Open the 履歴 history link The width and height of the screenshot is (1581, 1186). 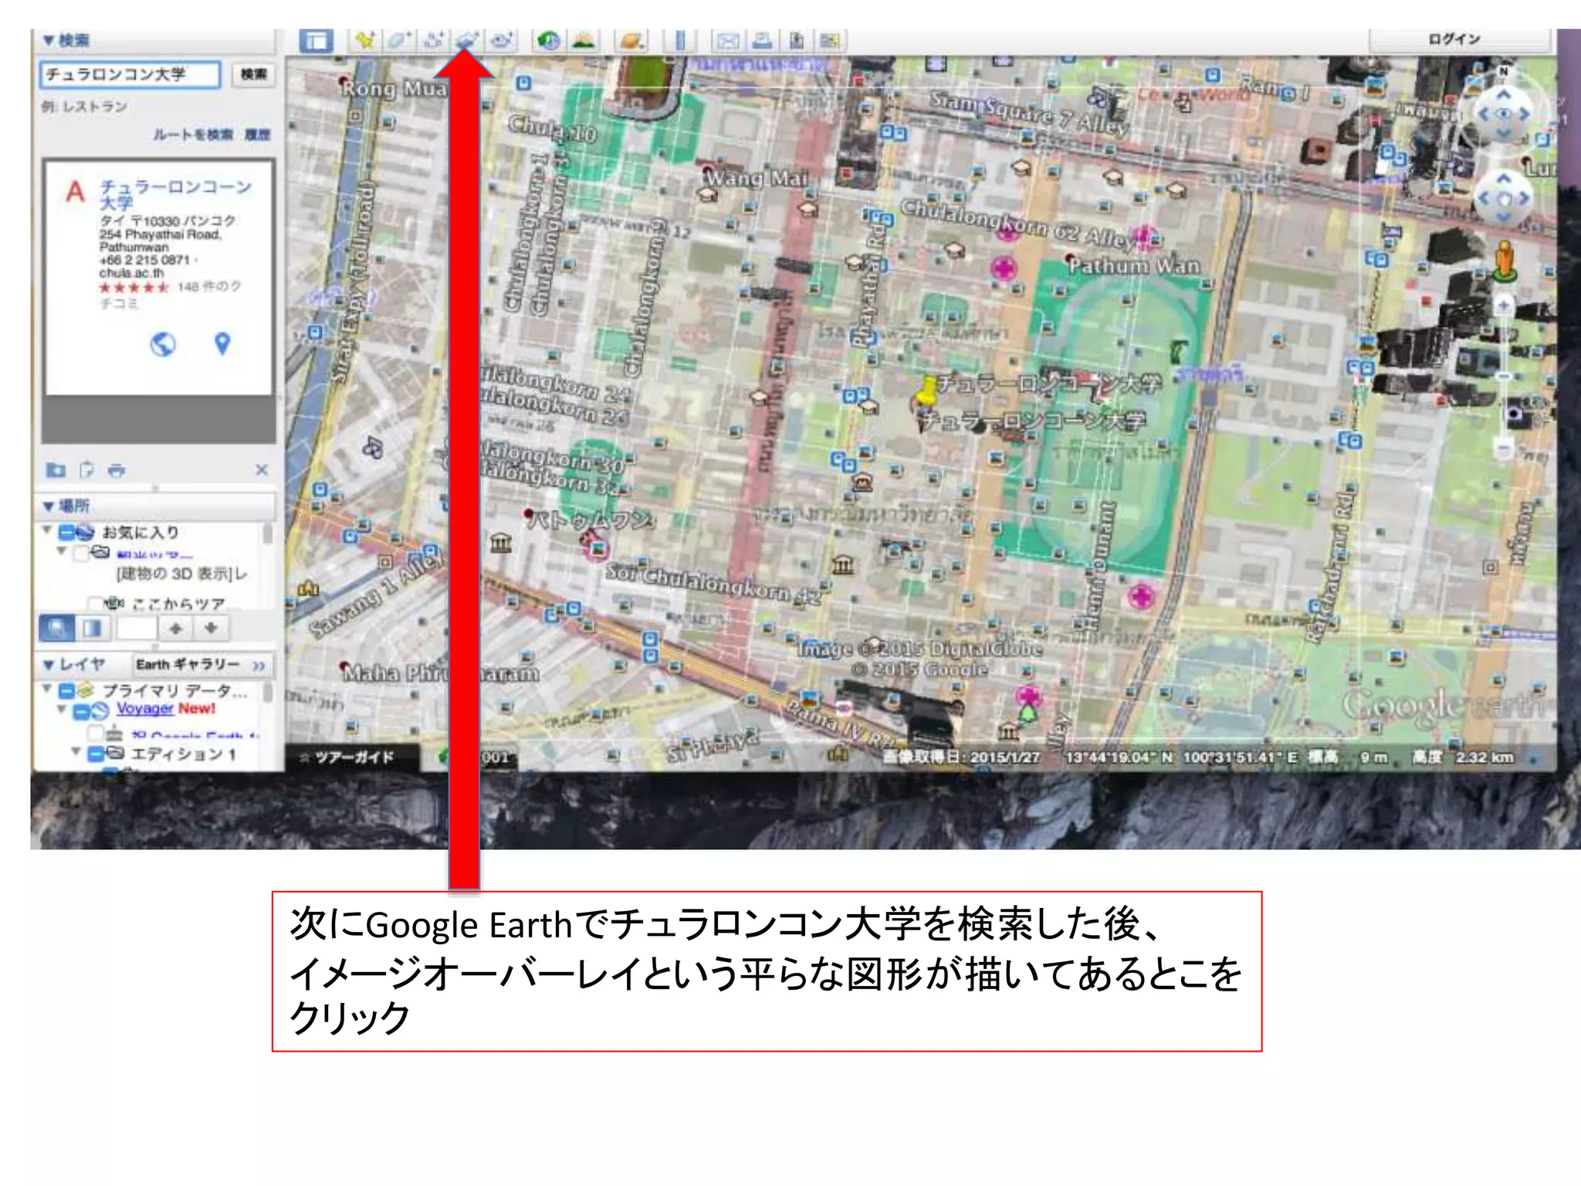[258, 135]
